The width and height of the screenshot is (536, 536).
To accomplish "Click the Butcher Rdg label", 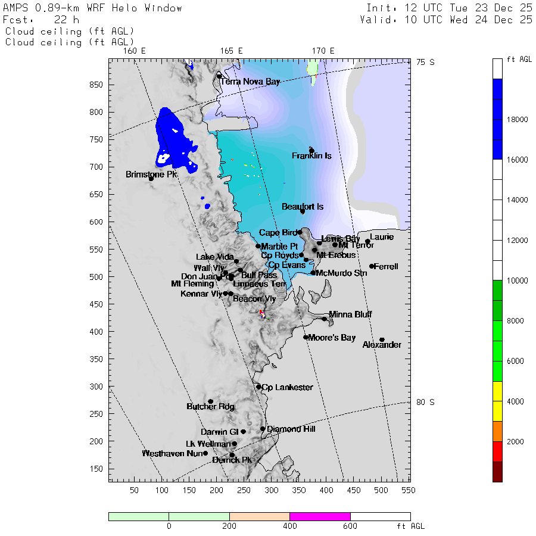I will [211, 406].
